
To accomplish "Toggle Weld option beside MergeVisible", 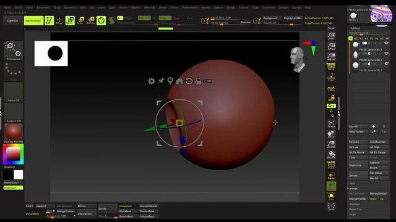I will [373, 199].
